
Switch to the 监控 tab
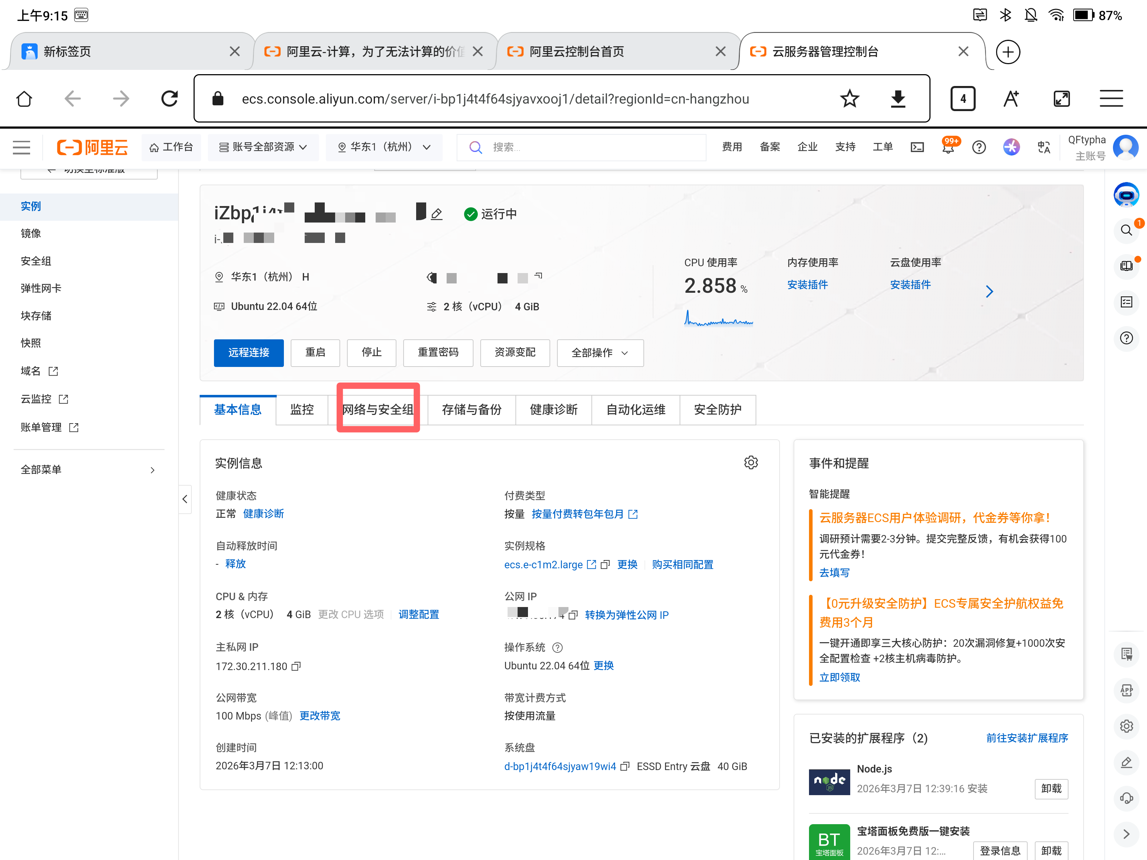(302, 409)
